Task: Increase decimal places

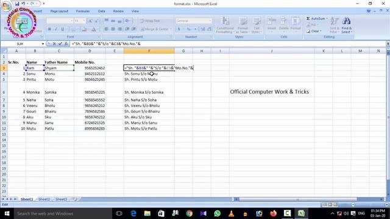Action: [x=203, y=29]
